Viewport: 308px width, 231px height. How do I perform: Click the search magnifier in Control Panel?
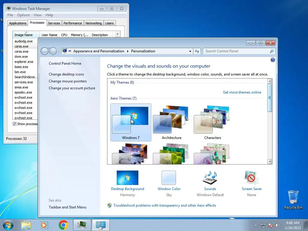[272, 51]
